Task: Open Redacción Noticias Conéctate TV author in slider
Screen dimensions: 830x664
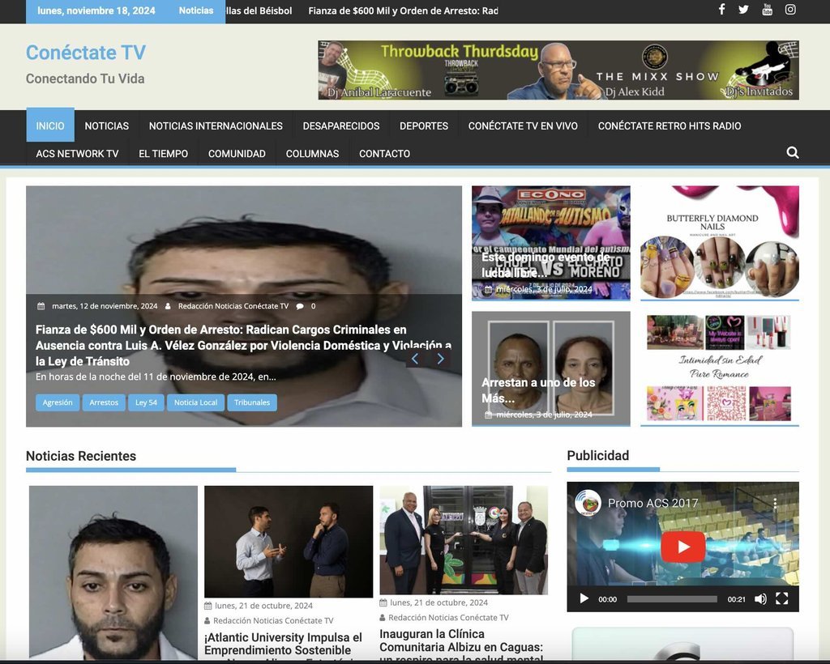Action: (x=233, y=306)
